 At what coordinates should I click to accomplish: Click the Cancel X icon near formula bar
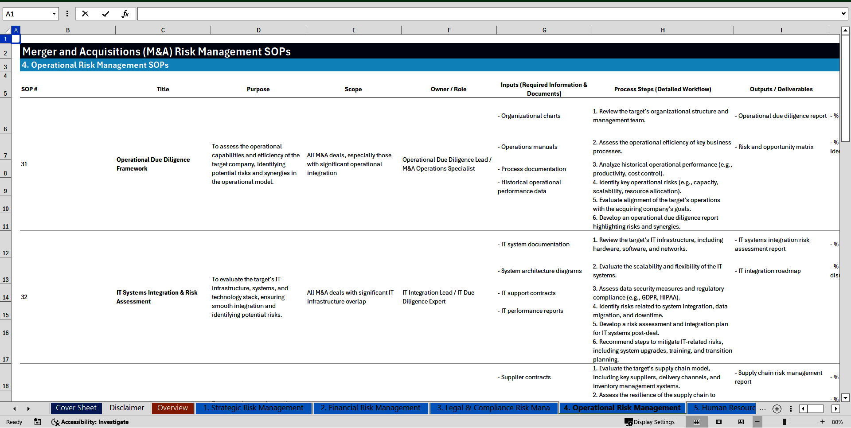tap(85, 14)
